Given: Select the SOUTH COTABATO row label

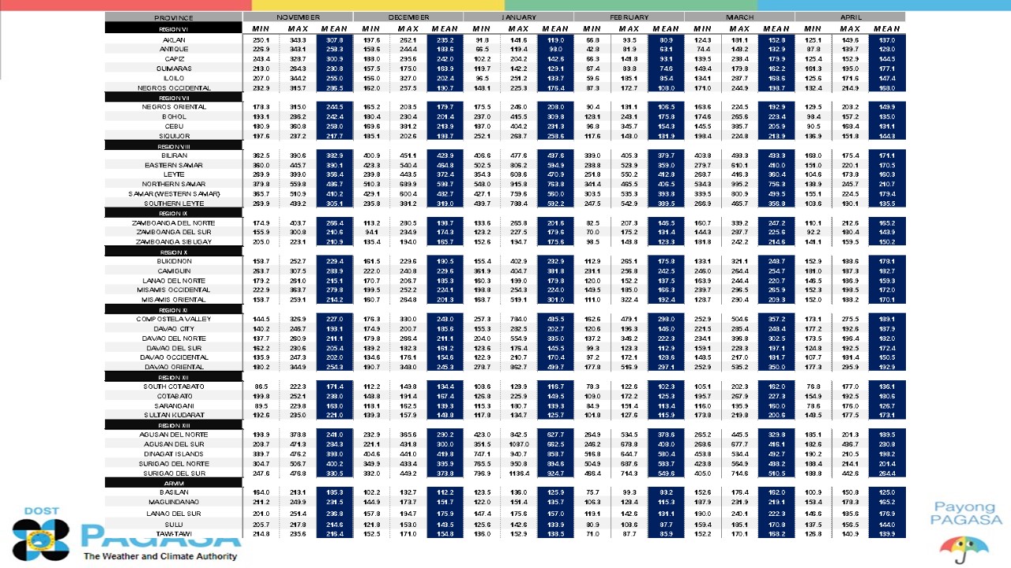Looking at the screenshot, I should click(174, 387).
